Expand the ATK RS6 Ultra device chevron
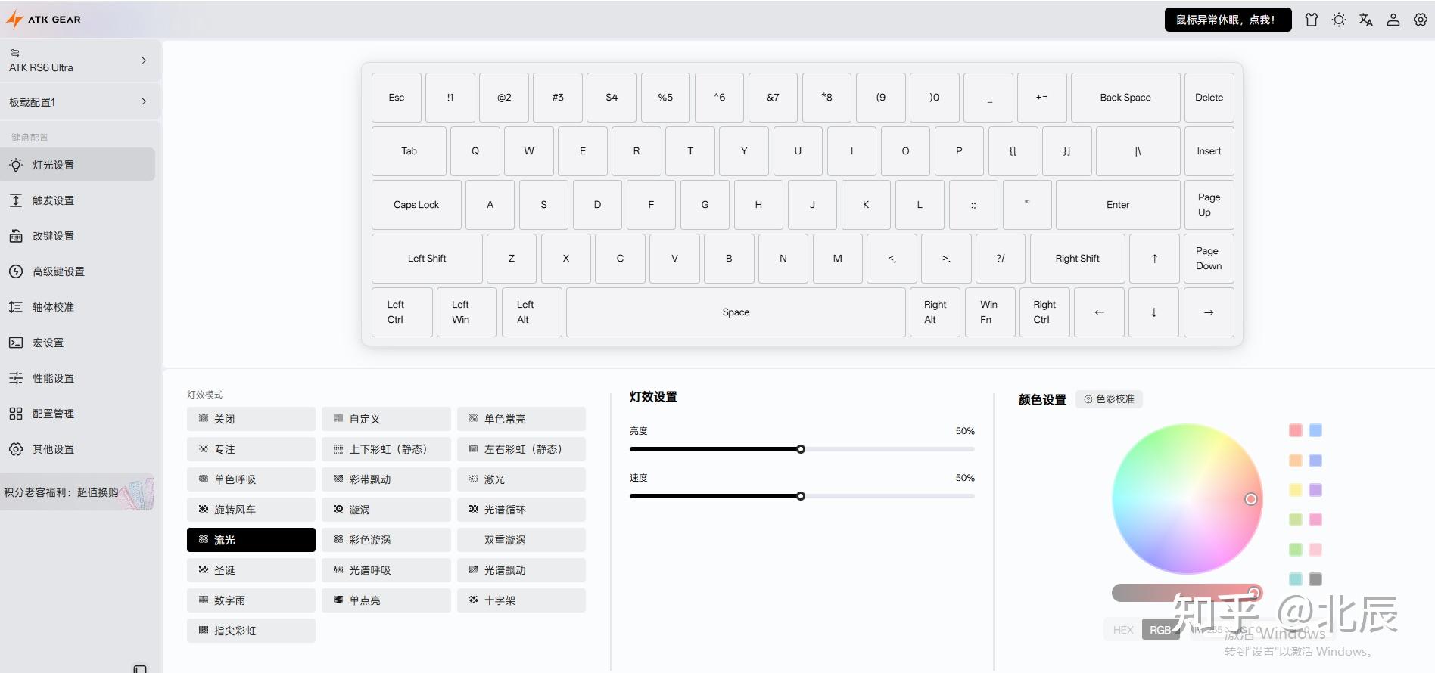Image resolution: width=1435 pixels, height=673 pixels. 144,60
